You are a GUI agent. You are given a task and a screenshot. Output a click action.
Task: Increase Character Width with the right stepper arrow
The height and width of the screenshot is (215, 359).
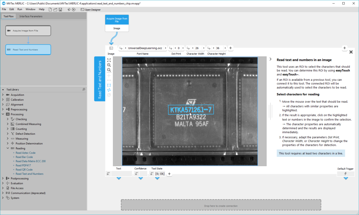coord(203,48)
